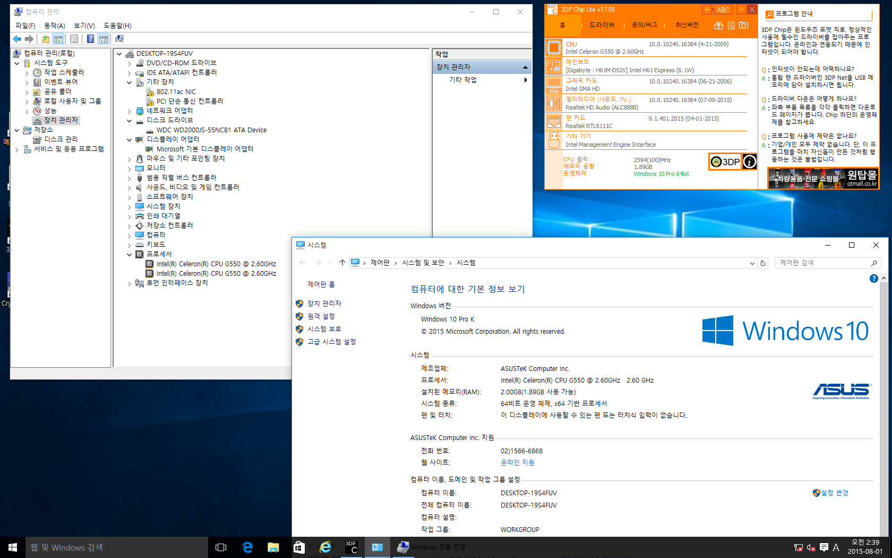This screenshot has width=892, height=558.
Task: Click the taskbar 웹 및 Windows 검색 box
Action: (x=117, y=547)
